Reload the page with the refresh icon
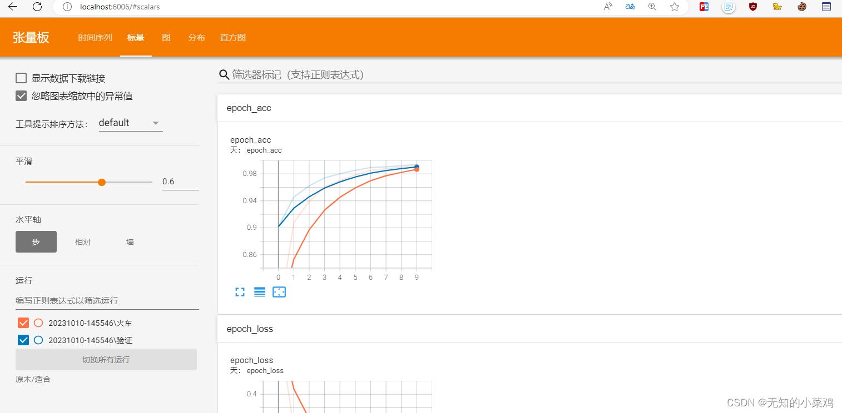The image size is (842, 413). pos(37,7)
